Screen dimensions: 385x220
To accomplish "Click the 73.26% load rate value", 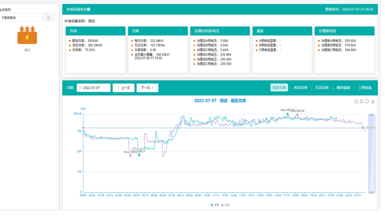I will 90,50.
